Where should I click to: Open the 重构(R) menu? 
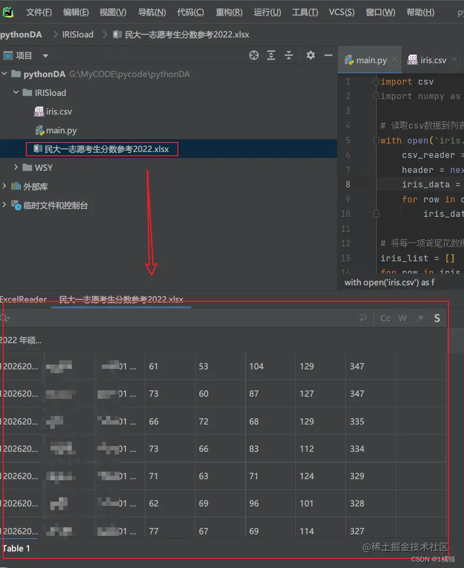(229, 13)
